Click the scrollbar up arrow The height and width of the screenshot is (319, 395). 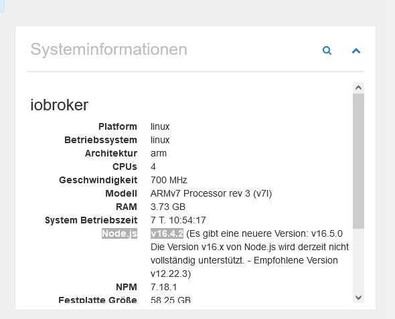point(358,88)
